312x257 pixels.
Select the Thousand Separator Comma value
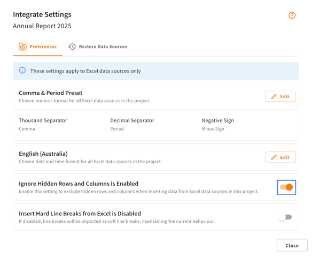tap(27, 129)
